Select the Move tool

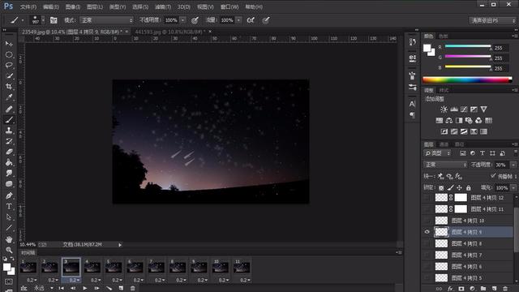click(x=9, y=44)
